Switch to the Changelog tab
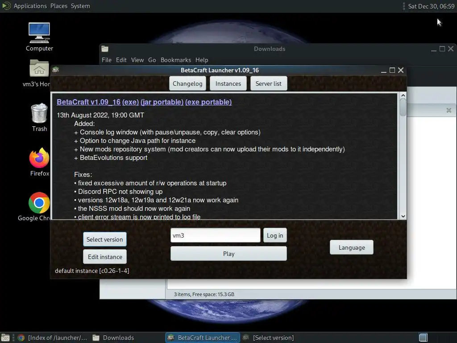This screenshot has height=343, width=457. (x=187, y=84)
